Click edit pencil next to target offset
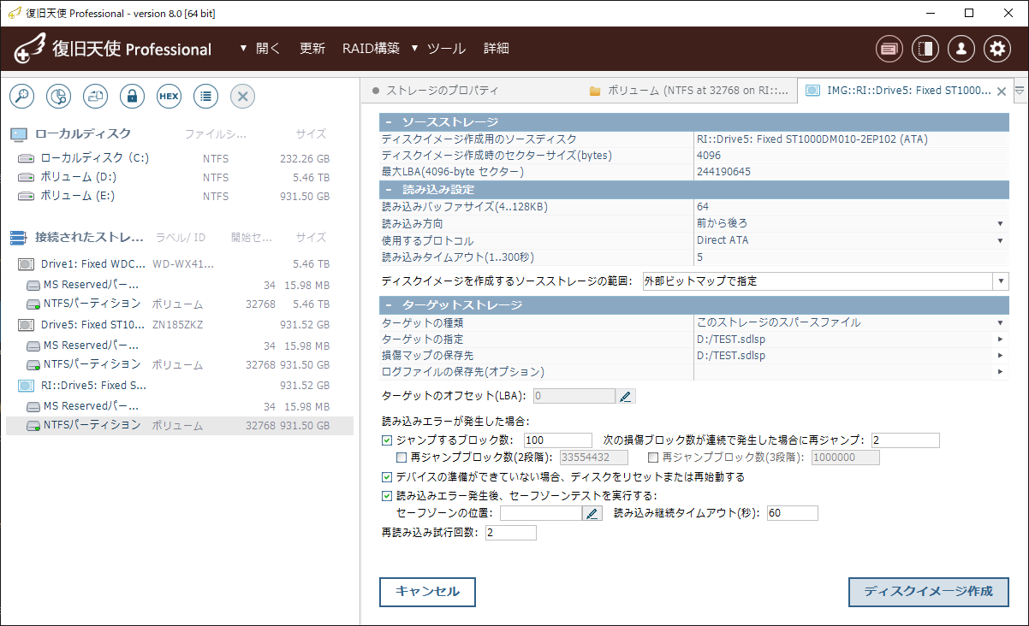This screenshot has width=1029, height=626. (626, 396)
